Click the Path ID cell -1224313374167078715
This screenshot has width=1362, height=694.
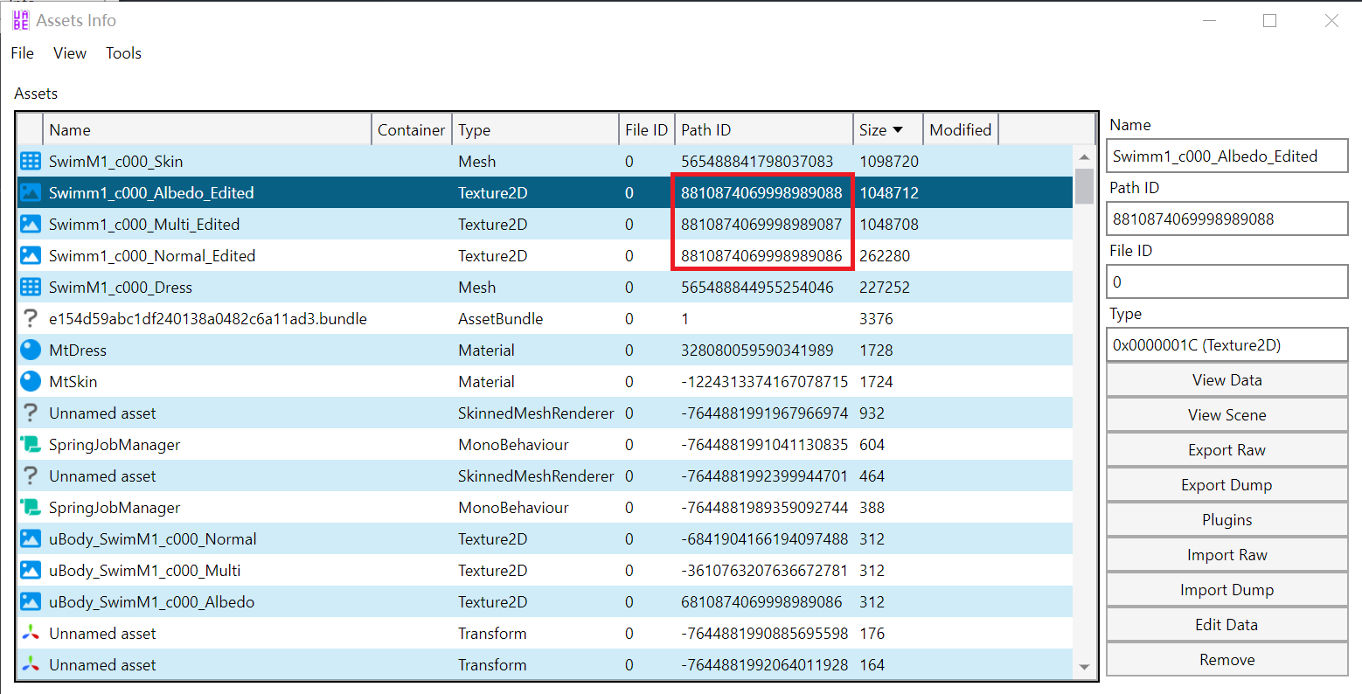pyautogui.click(x=765, y=381)
